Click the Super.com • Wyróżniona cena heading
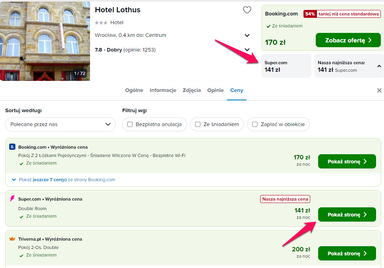This screenshot has height=268, width=384. (x=50, y=199)
